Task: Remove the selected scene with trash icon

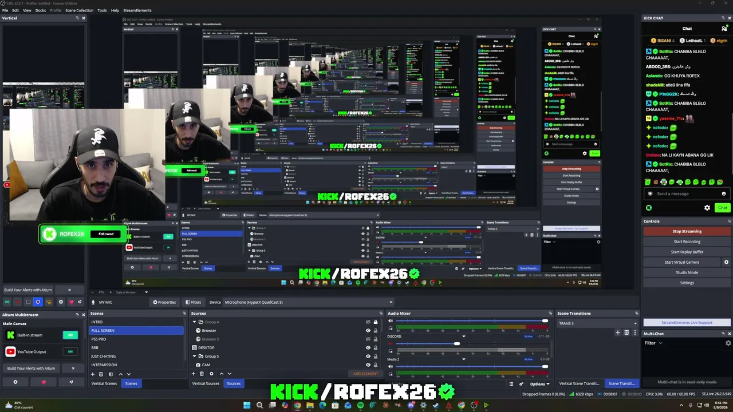Action: (101, 374)
